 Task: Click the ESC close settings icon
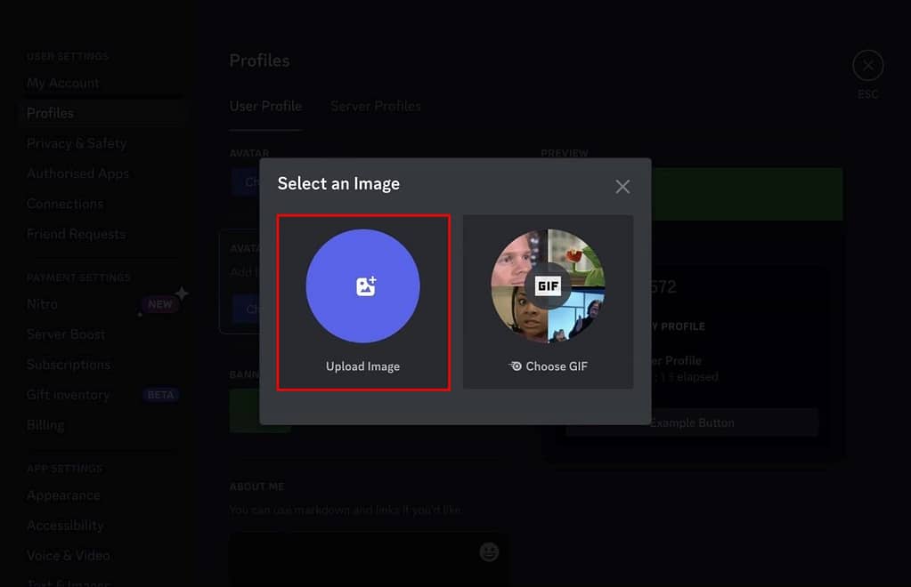[x=868, y=66]
